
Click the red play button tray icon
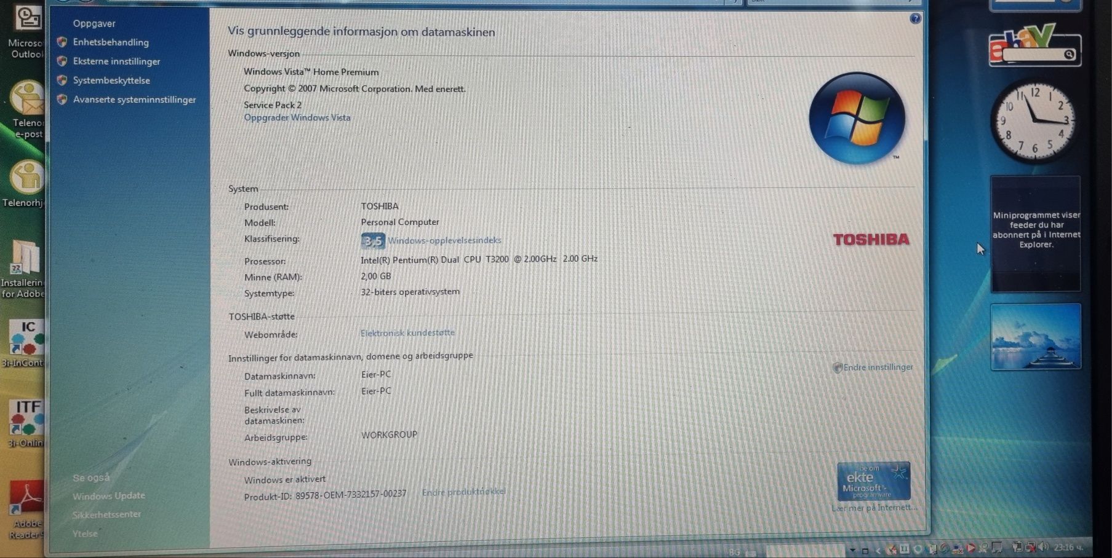[x=970, y=548]
